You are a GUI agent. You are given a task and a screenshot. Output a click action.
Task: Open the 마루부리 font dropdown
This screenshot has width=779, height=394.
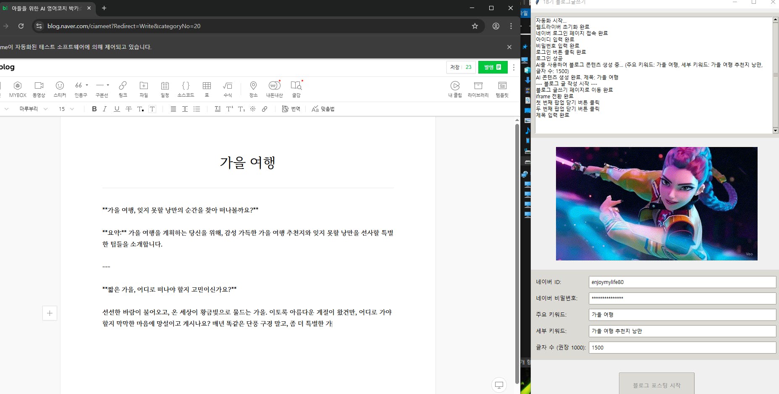coord(33,109)
